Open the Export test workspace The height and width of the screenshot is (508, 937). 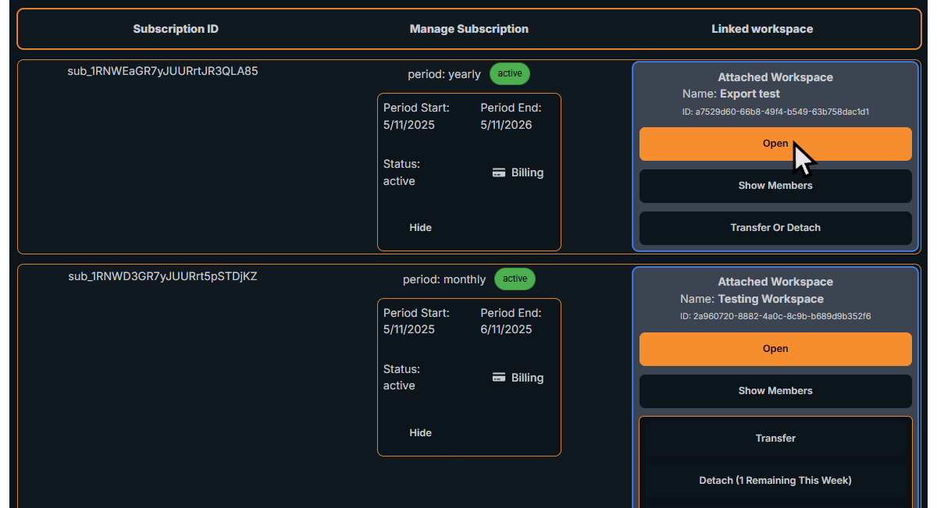[x=775, y=144]
